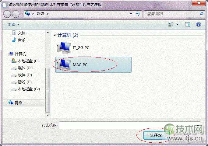Change view via the view icon
Image resolution: width=208 pixels, height=146 pixels.
tap(171, 24)
